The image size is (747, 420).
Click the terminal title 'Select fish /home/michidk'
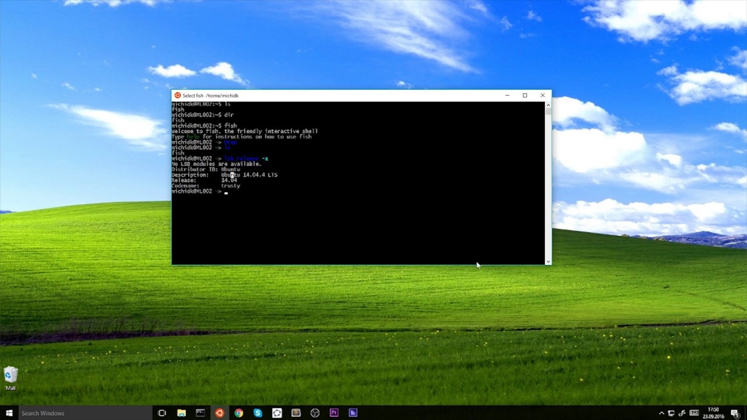pyautogui.click(x=211, y=96)
